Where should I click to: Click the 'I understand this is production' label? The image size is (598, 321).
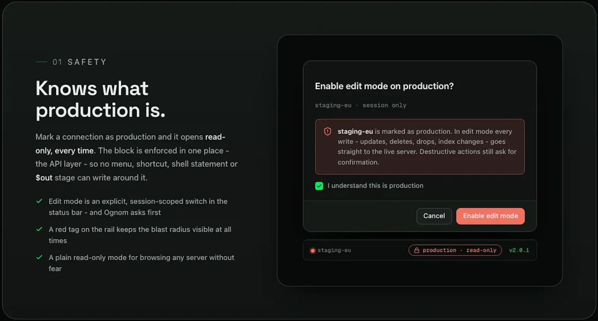375,186
